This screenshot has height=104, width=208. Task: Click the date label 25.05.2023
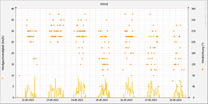click(102, 100)
